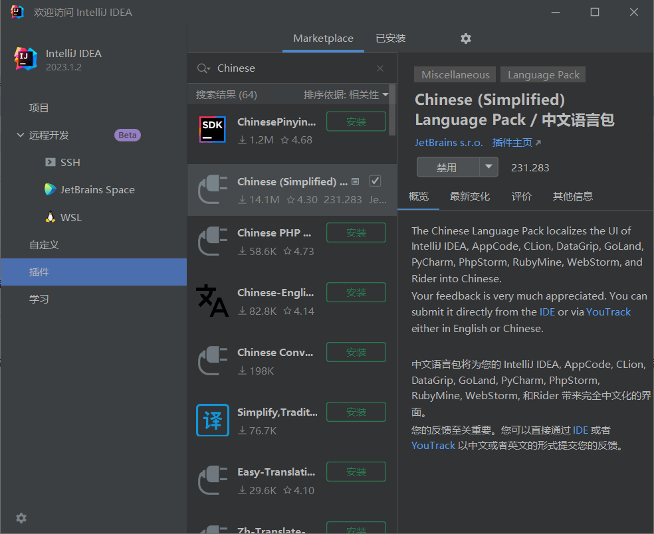Click the IntelliJ icon in the title bar
The image size is (654, 534).
pyautogui.click(x=17, y=12)
